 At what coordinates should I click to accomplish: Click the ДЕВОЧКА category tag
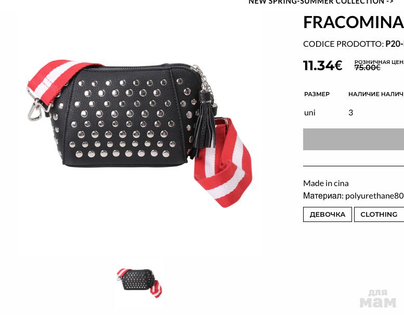(x=327, y=214)
